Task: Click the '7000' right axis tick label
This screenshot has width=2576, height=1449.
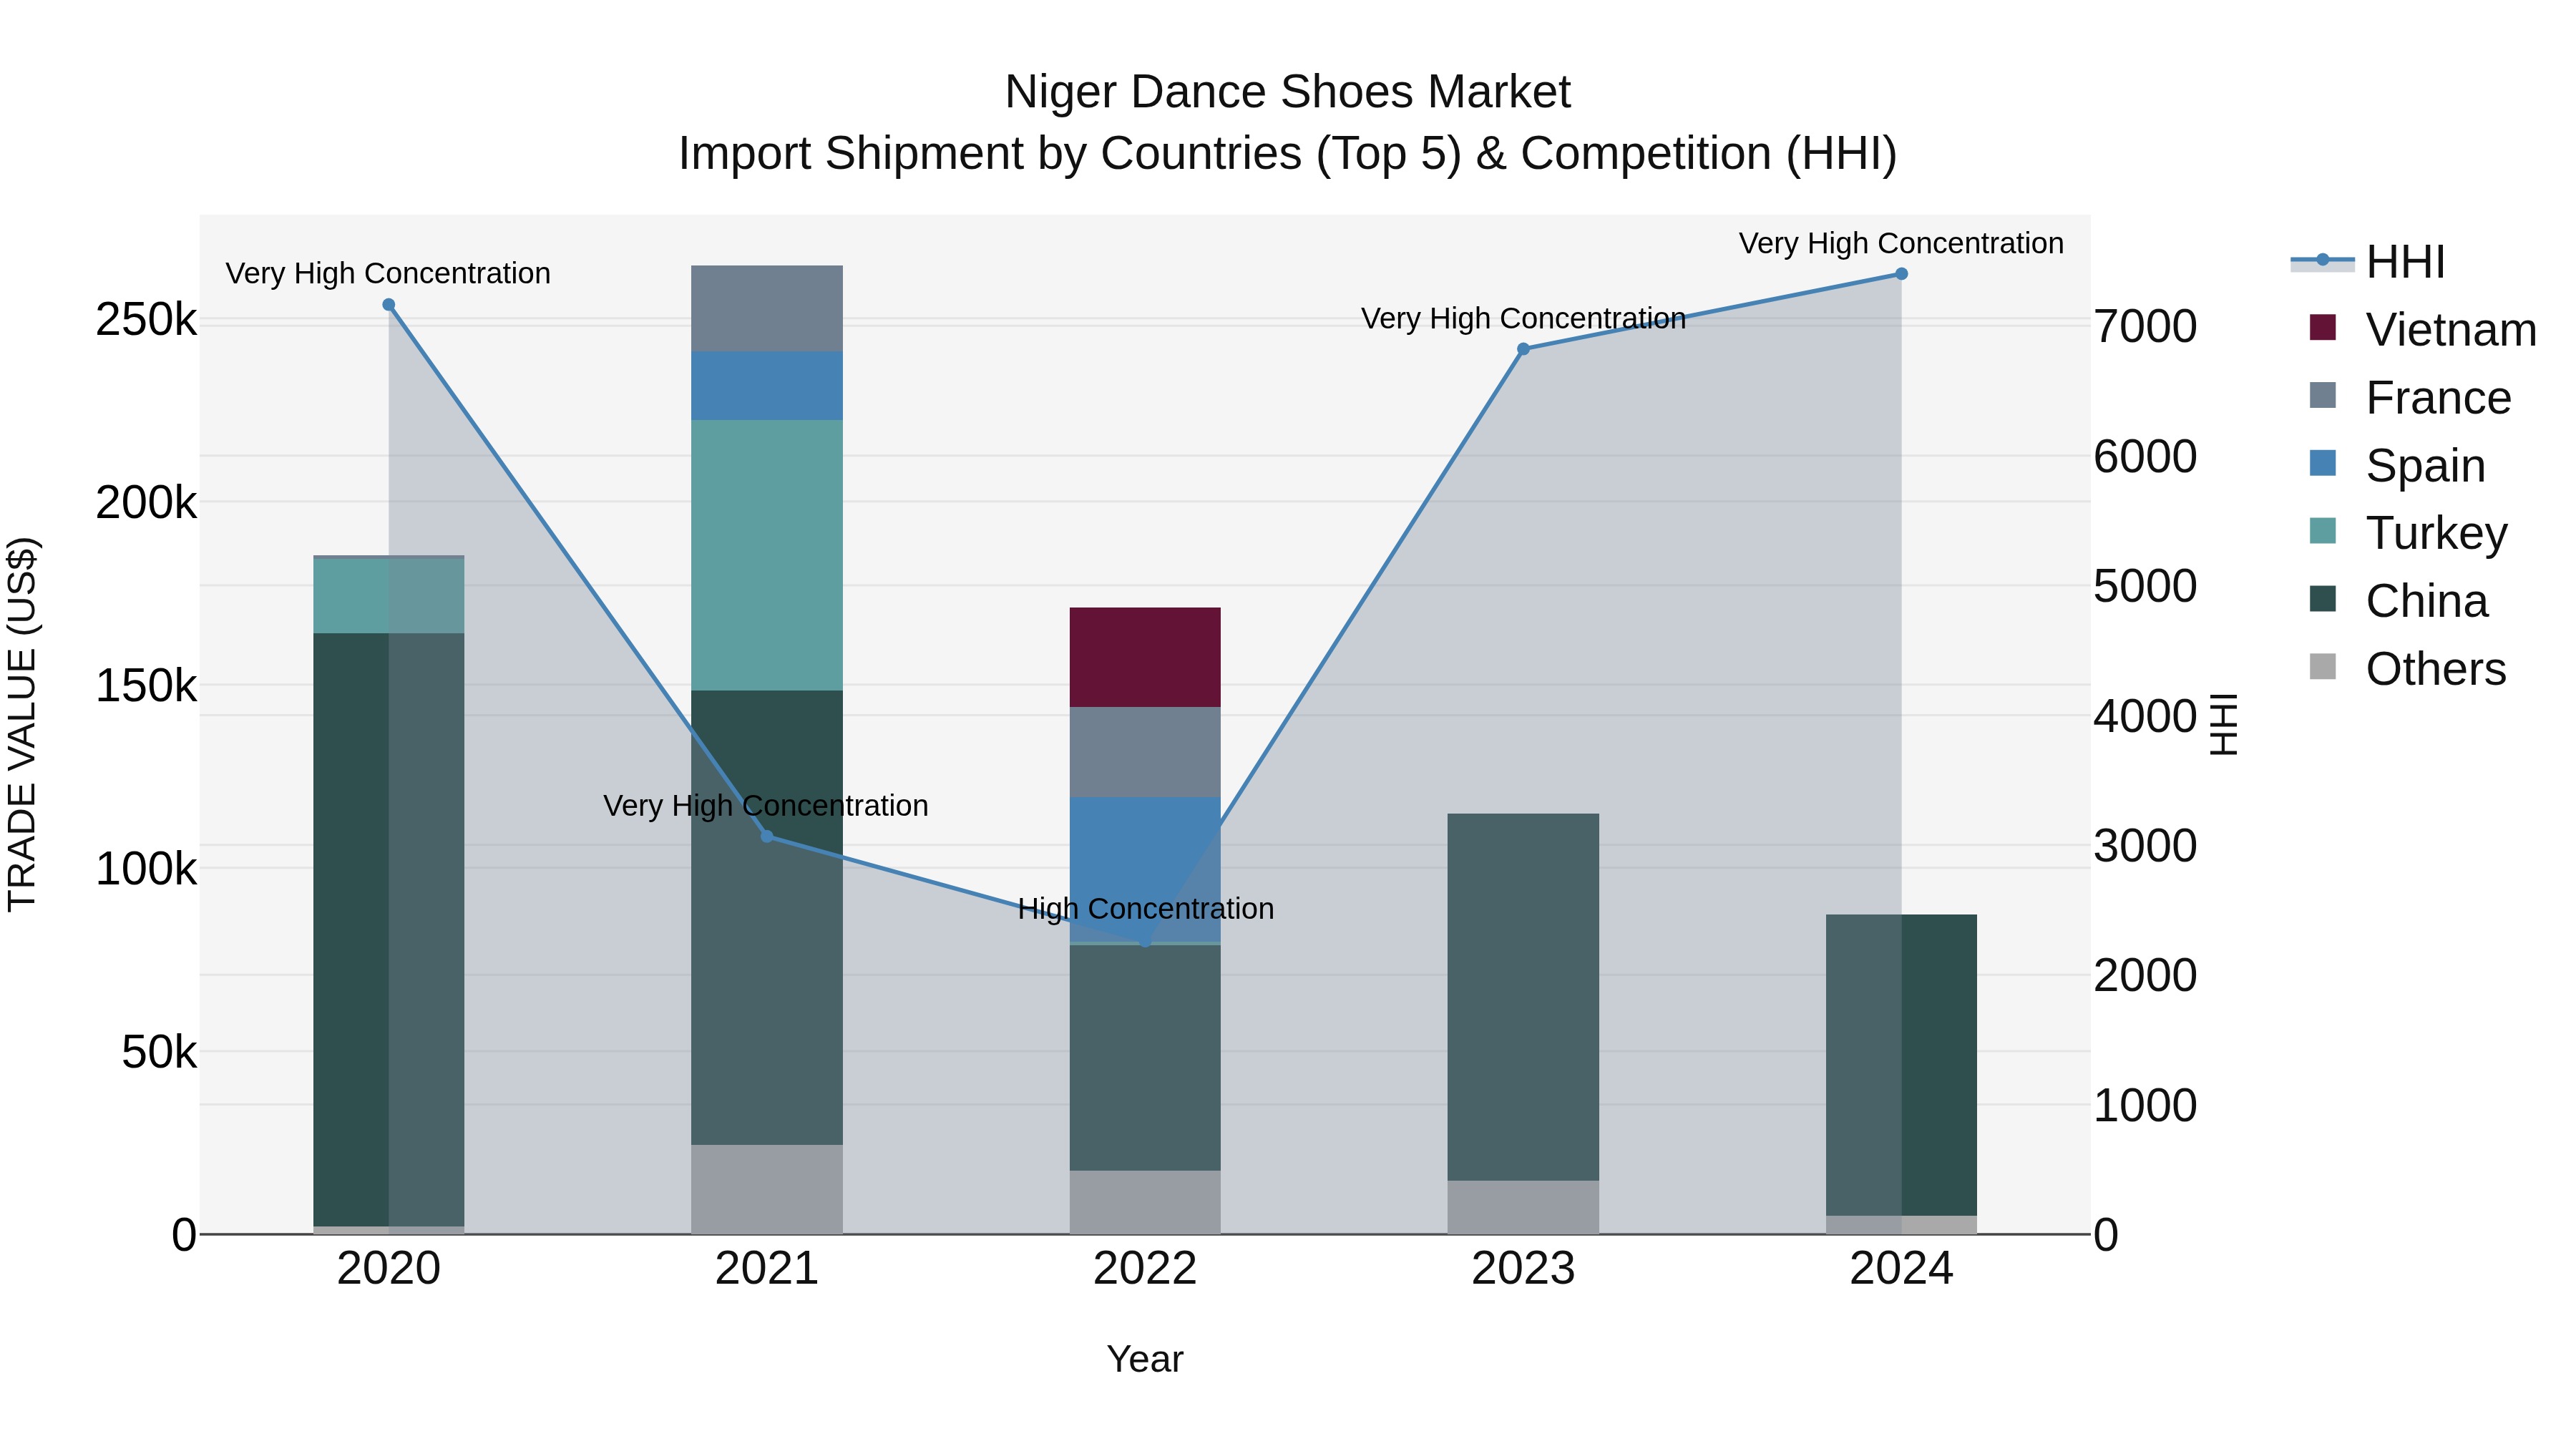Action: [x=2145, y=326]
